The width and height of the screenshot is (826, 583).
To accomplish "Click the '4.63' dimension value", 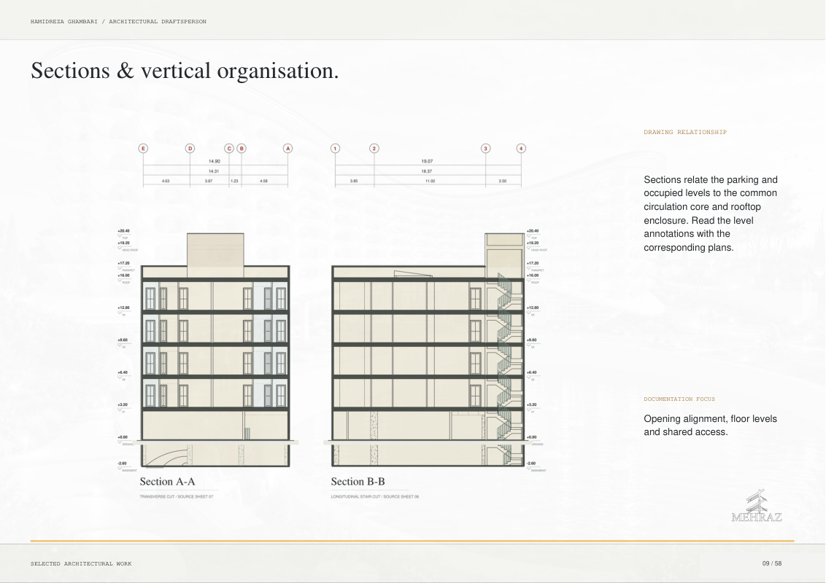I will [x=166, y=181].
